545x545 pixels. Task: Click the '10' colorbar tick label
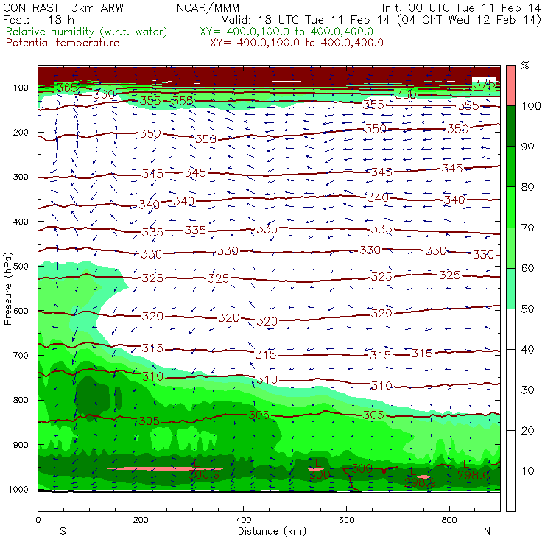(528, 471)
